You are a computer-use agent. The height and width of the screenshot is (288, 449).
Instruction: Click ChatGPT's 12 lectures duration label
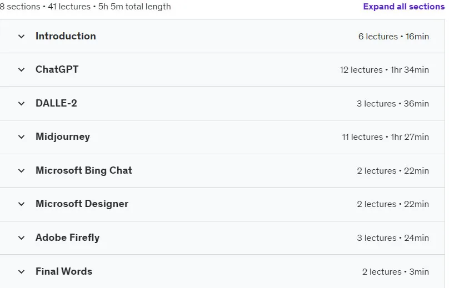(385, 70)
